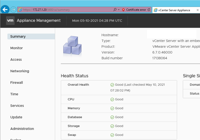Click the refresh icon in address bar
200x140 pixels.
[x=149, y=10]
